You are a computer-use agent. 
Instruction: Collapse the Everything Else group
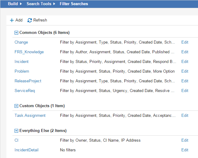(16, 131)
